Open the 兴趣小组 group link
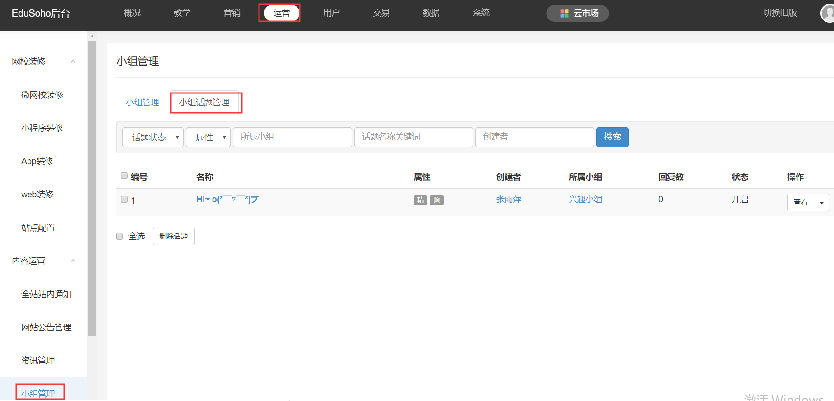Screen dimensions: 834x401 pos(585,199)
